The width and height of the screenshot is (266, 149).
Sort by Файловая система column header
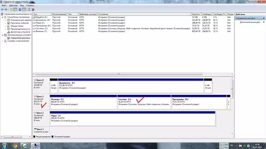(88, 14)
